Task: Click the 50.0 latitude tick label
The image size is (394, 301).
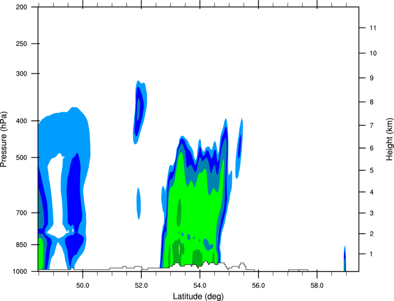Action: tap(83, 286)
